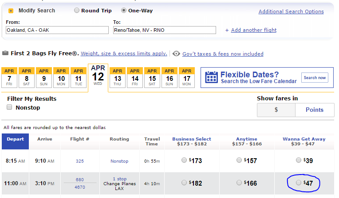This screenshot has width=339, height=198.
Task: Select the APR 17 Monday date tab
Action: click(187, 77)
